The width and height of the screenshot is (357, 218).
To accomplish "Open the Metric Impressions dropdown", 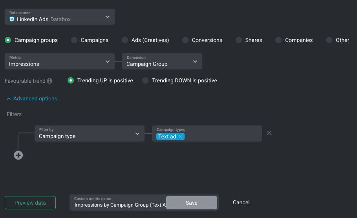I will (60, 62).
